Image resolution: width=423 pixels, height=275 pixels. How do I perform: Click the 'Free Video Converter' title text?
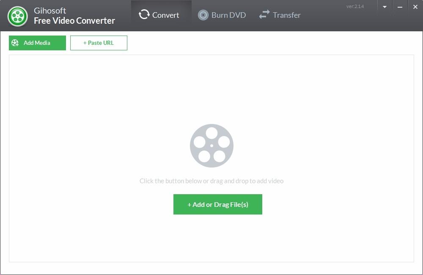(74, 21)
